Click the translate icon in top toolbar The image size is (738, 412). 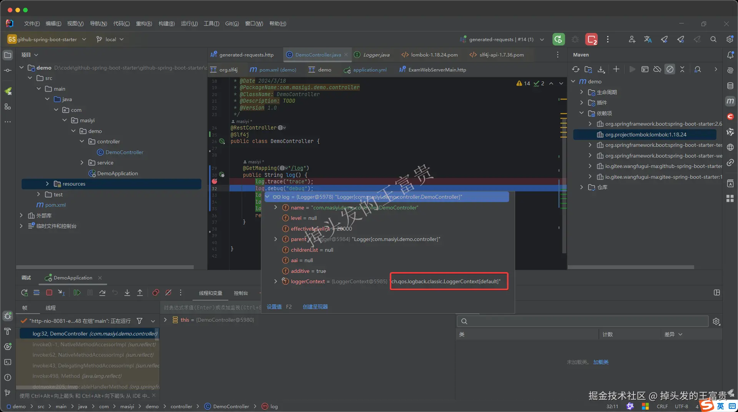648,39
